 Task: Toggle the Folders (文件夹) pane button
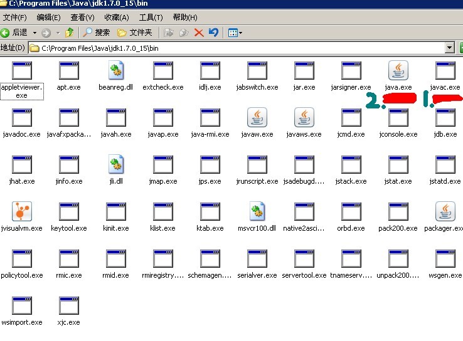tap(135, 32)
